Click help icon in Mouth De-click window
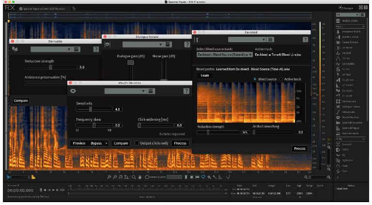The height and width of the screenshot is (205, 372). tap(186, 91)
